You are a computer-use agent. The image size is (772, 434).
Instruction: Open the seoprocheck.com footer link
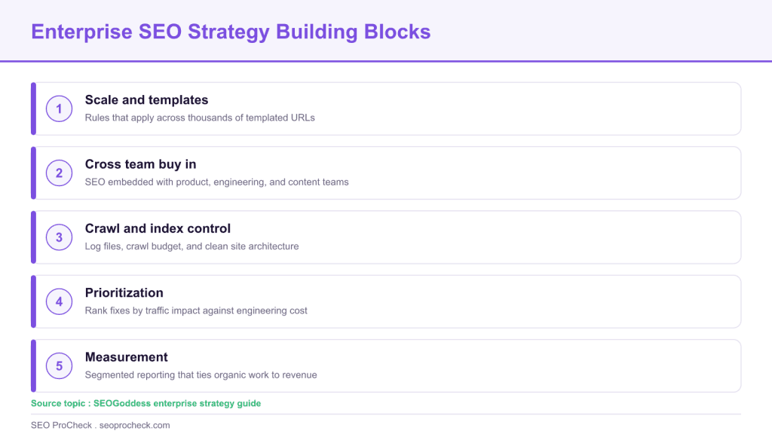pyautogui.click(x=134, y=425)
